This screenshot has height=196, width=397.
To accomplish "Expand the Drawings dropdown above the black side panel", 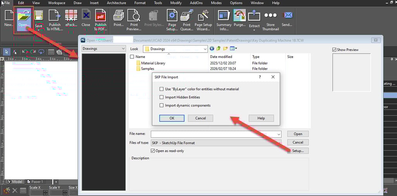I will [123, 48].
